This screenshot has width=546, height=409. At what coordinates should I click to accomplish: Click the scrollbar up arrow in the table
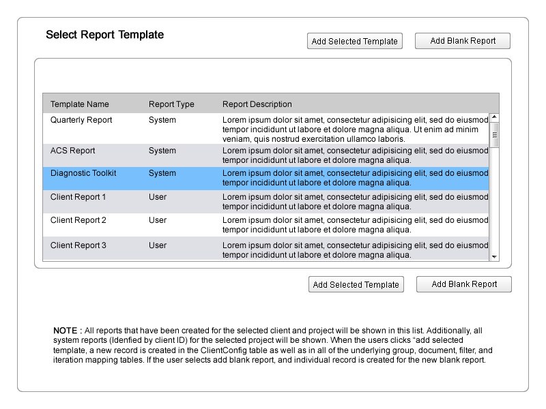pos(495,117)
